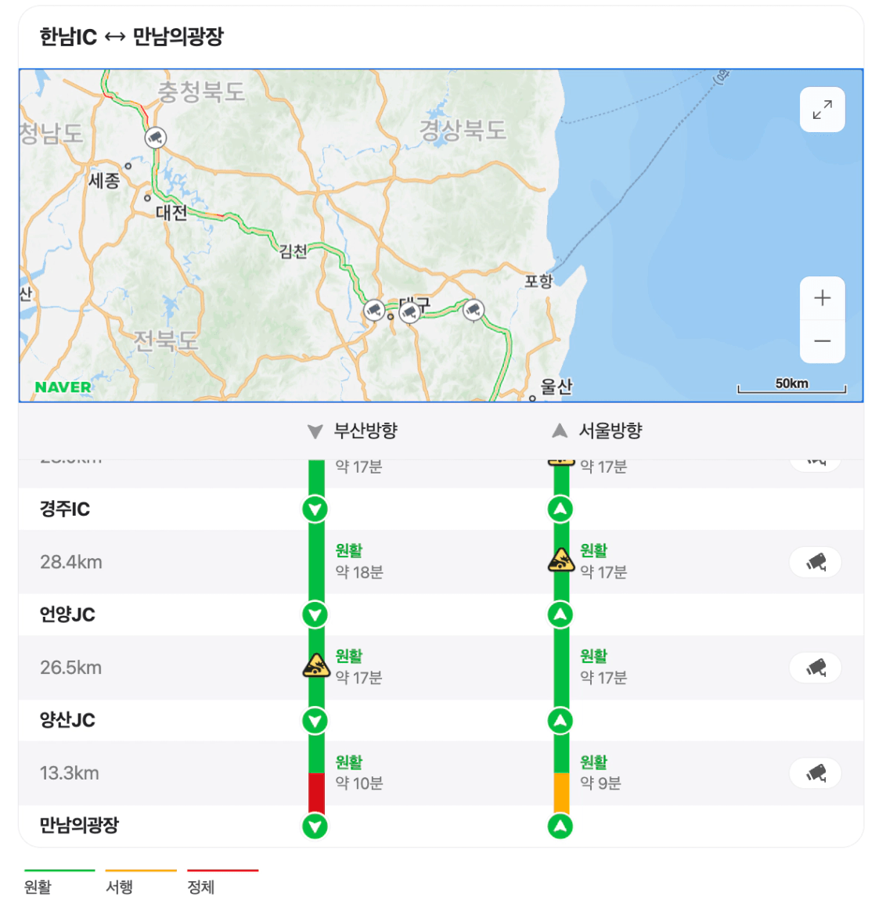Click the accident warning icon on 부산방향 26.5km section
Image resolution: width=886 pixels, height=911 pixels.
click(x=316, y=666)
